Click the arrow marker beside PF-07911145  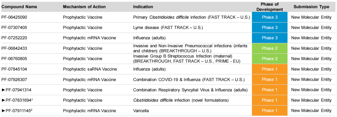3,110
